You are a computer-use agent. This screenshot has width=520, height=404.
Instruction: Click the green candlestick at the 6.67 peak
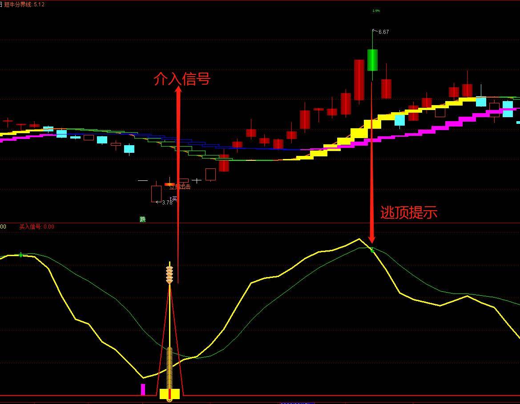click(x=372, y=60)
